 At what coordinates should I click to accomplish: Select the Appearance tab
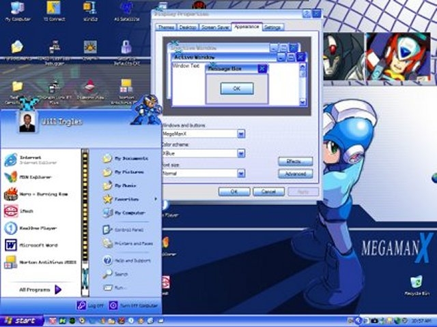coord(246,27)
